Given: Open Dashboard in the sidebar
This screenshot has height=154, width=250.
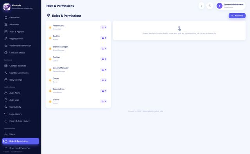Looking at the screenshot, I should tap(21, 17).
